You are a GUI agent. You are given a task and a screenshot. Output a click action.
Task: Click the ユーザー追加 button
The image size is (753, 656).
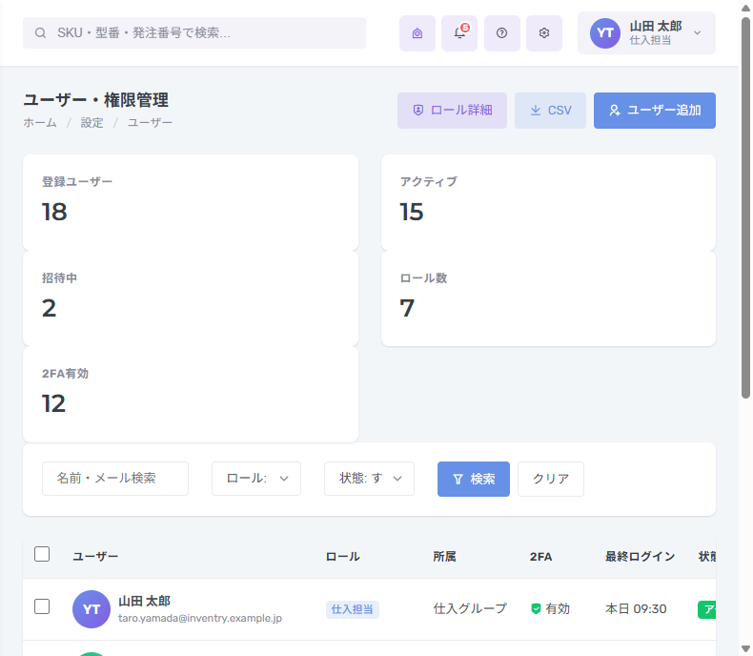pyautogui.click(x=655, y=111)
